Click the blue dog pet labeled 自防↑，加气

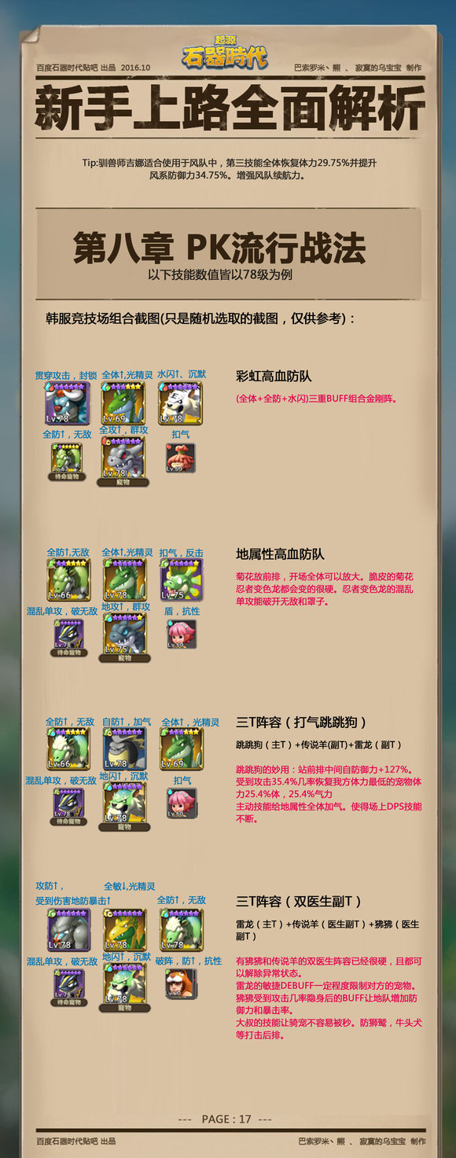[124, 748]
